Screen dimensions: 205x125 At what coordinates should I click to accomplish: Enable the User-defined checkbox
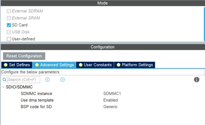pos(9,39)
